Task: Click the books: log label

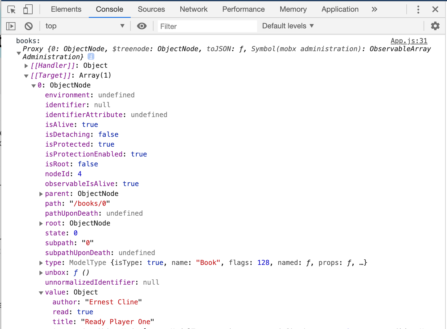Action: pyautogui.click(x=28, y=41)
